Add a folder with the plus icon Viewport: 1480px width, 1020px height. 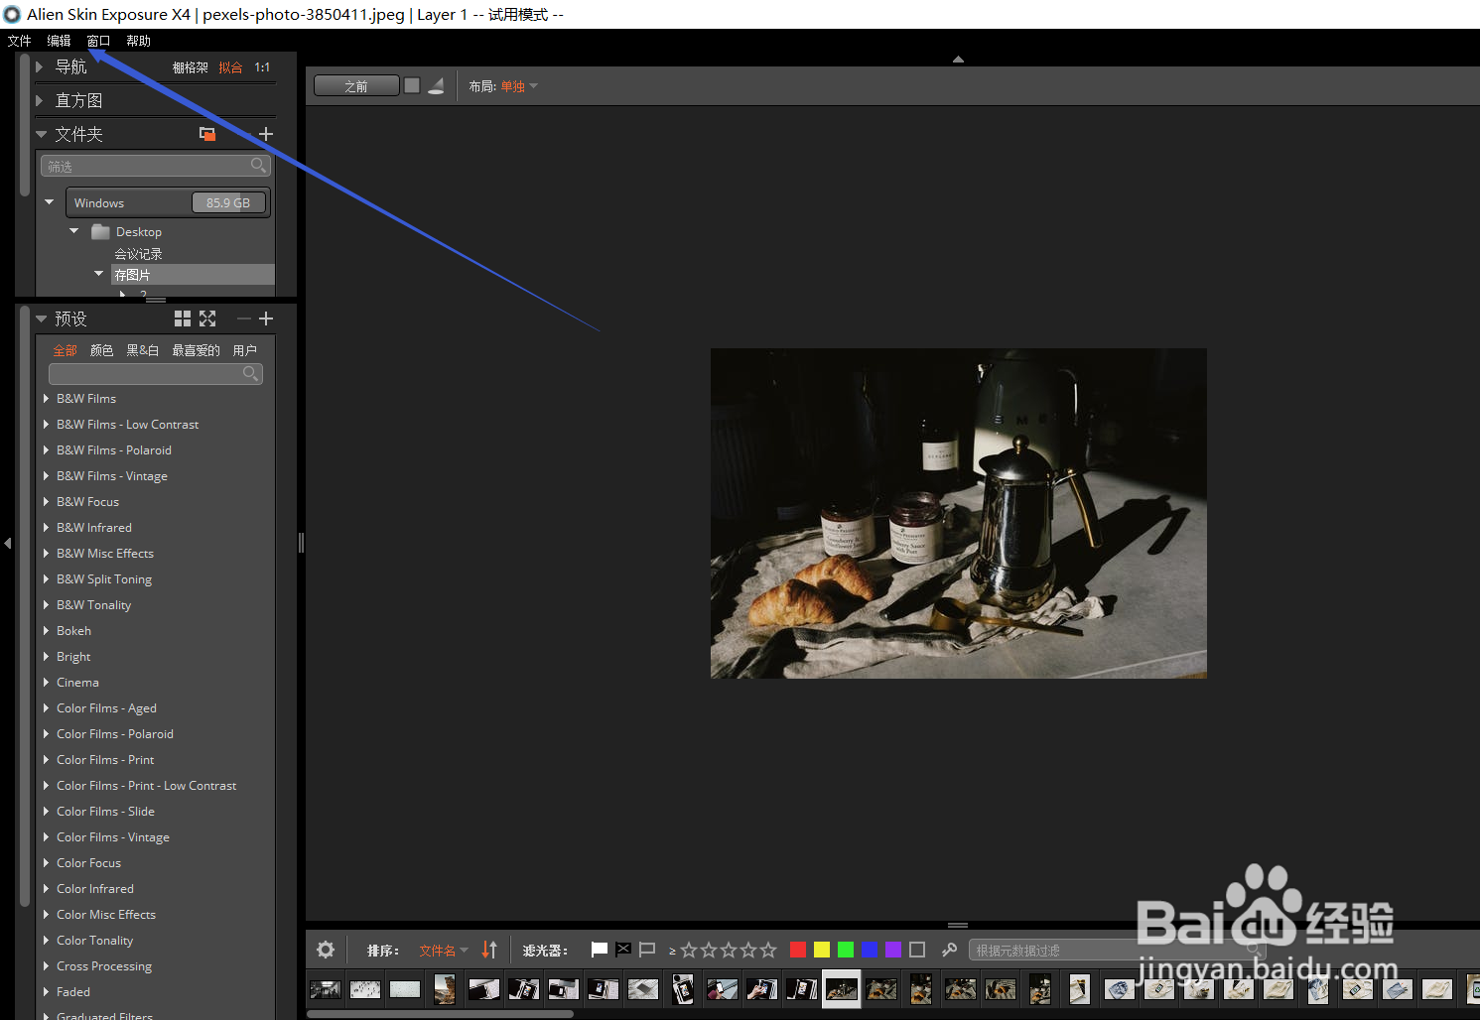pos(265,134)
